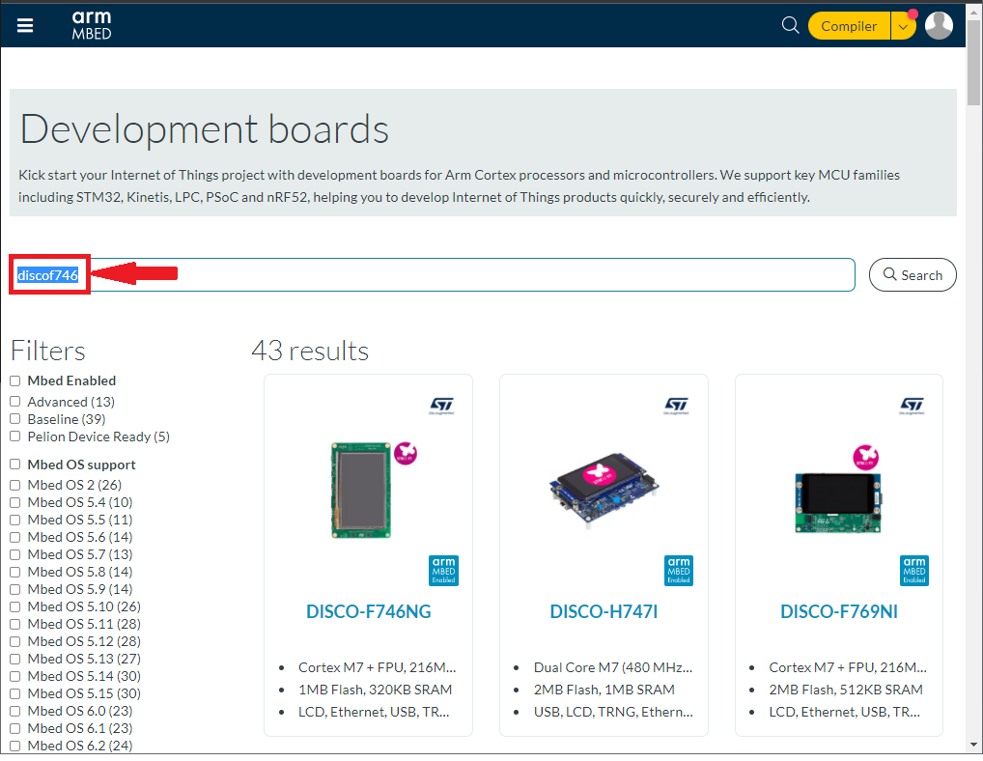Check the Mbed OS 5.5 (11) filter

[15, 520]
